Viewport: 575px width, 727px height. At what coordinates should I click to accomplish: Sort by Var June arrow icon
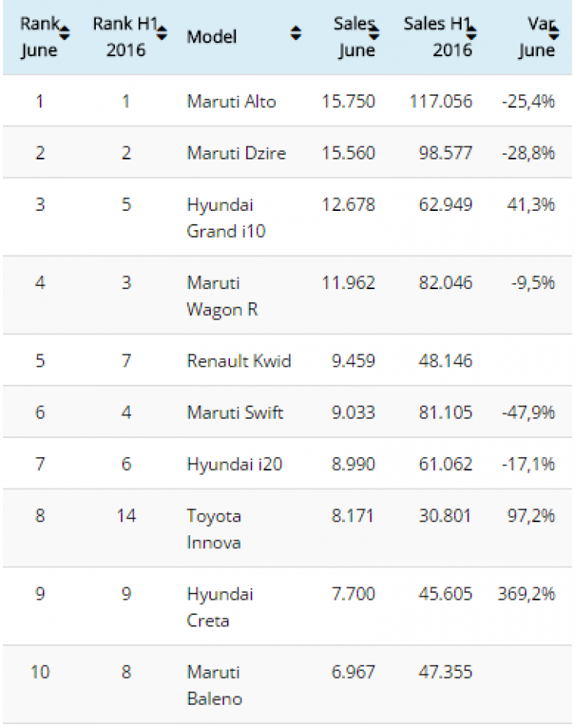[554, 33]
